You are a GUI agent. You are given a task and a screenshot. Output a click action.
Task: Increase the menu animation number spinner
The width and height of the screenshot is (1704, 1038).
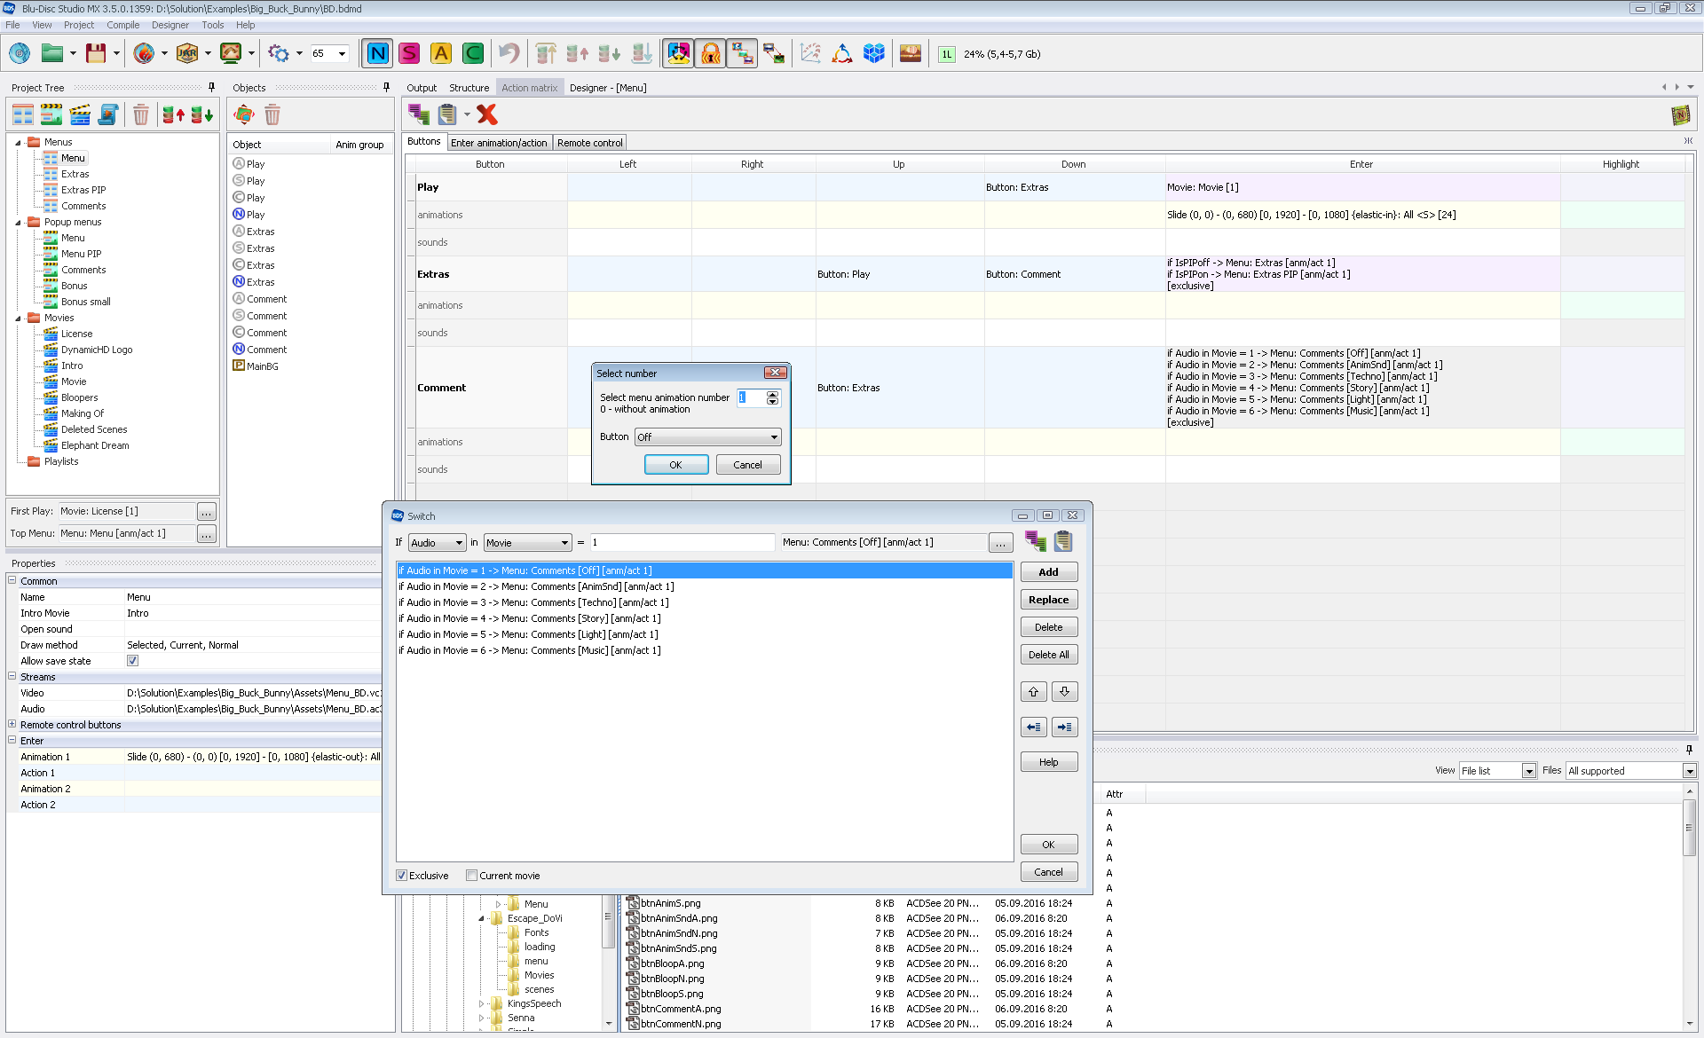point(773,394)
